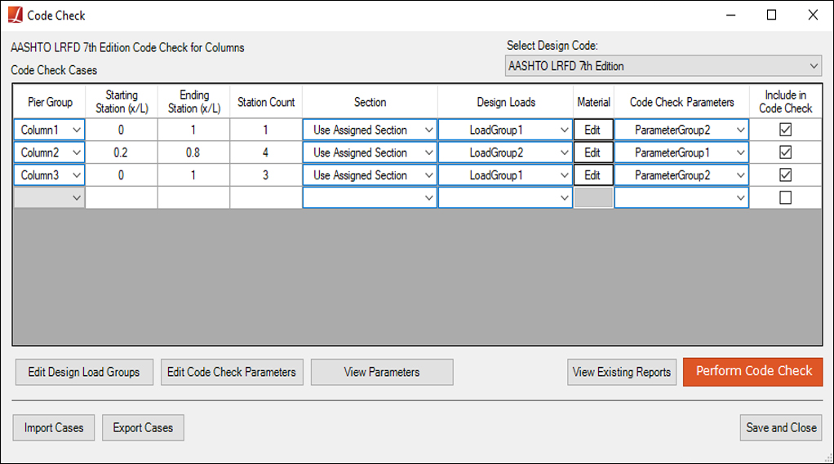Click Edit material button for Column1

coord(593,130)
